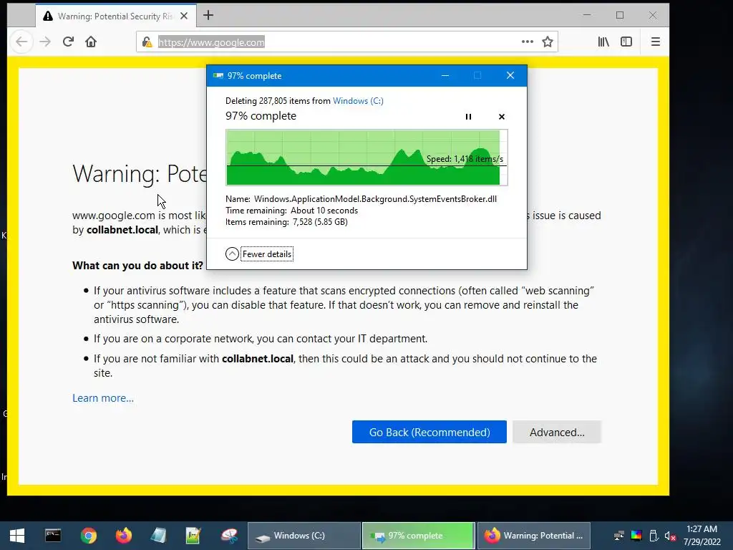Open the notebook app taskbar icon
The width and height of the screenshot is (733, 550).
point(158,536)
